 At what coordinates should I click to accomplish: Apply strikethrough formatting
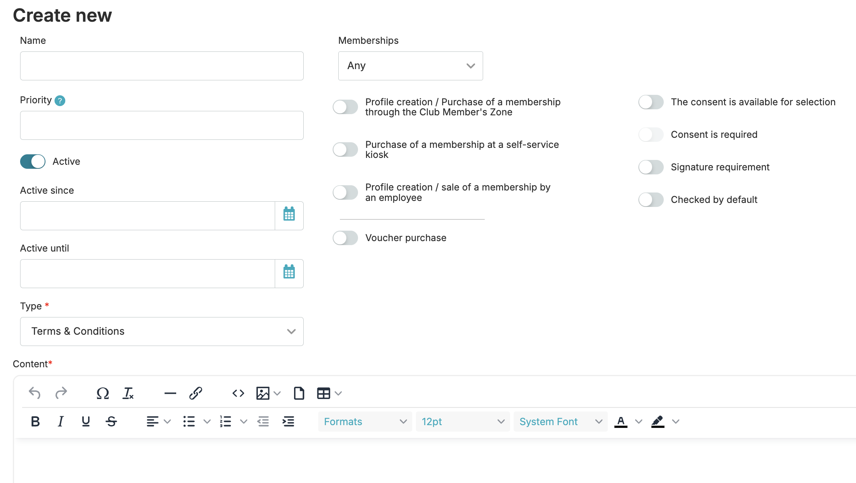point(111,422)
